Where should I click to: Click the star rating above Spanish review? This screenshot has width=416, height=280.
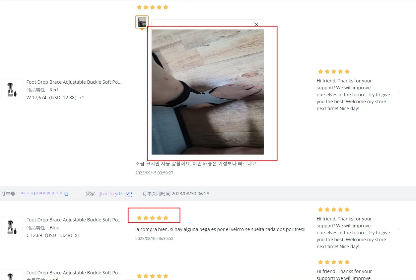(x=153, y=218)
